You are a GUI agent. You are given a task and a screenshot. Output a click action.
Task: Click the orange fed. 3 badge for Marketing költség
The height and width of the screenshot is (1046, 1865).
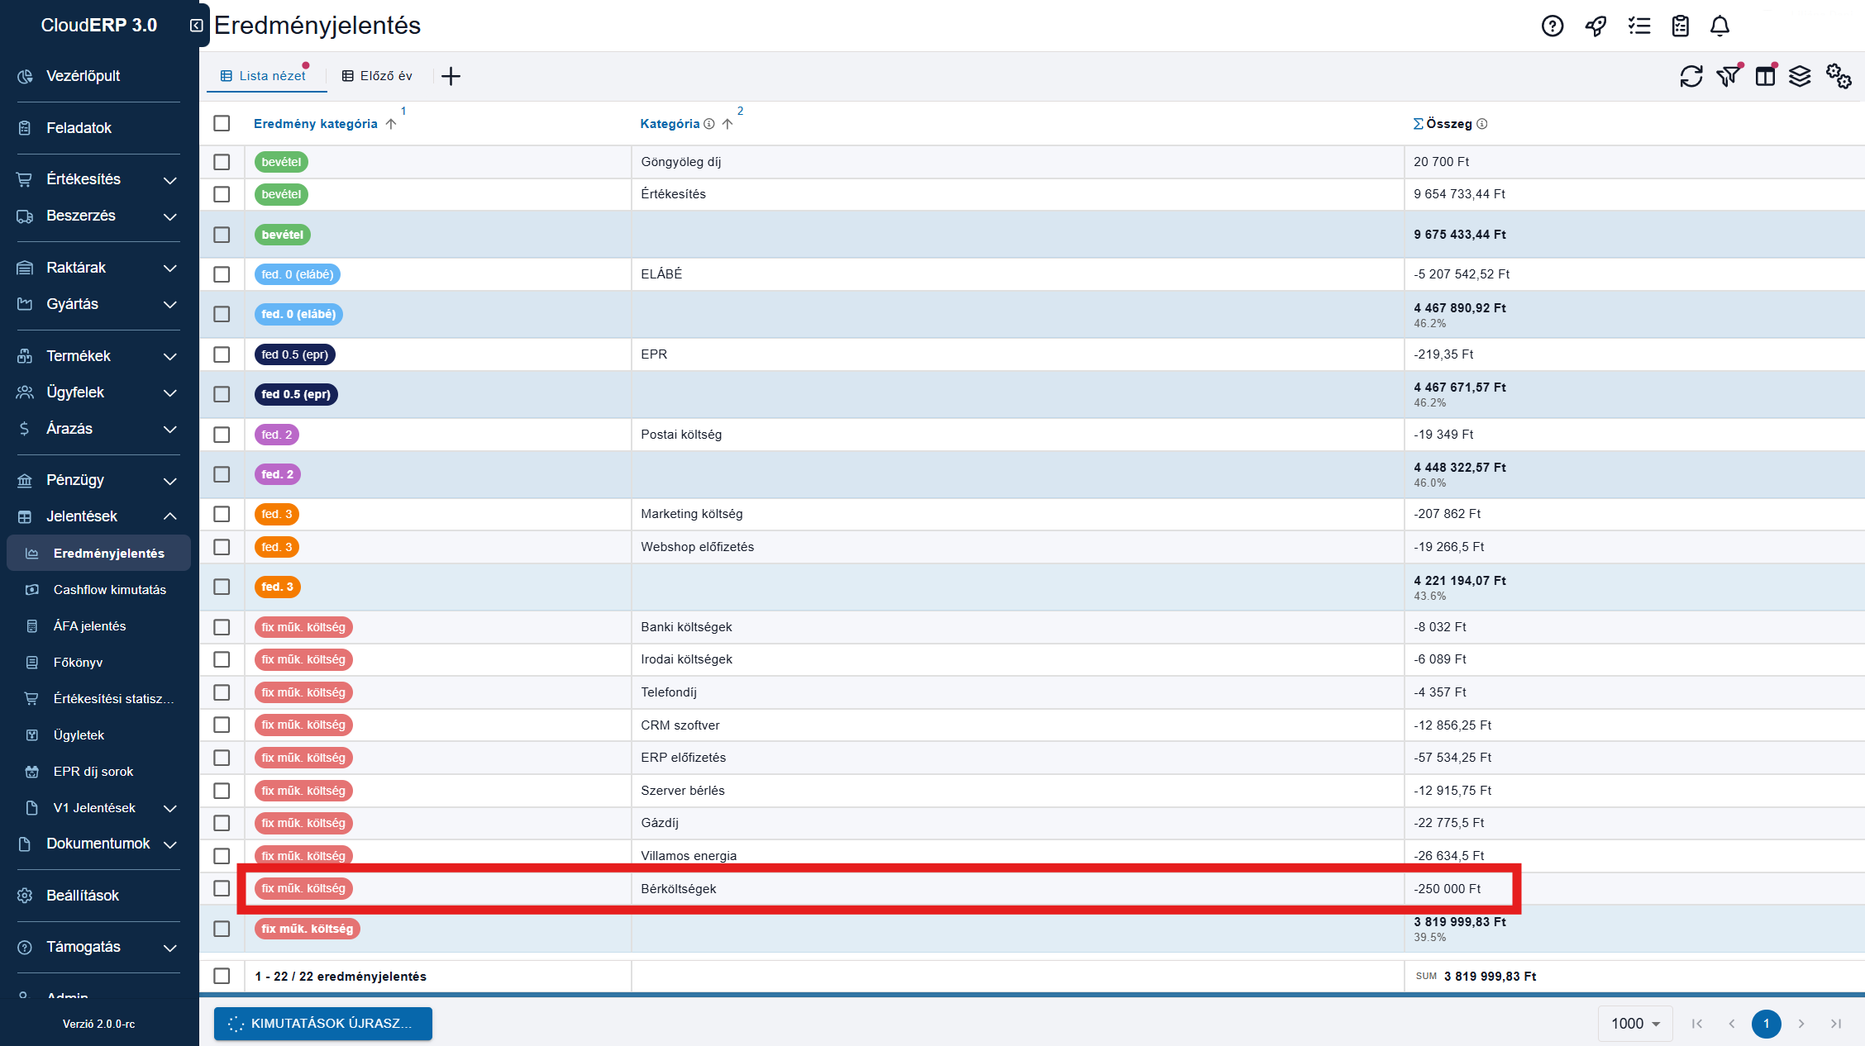(x=277, y=514)
